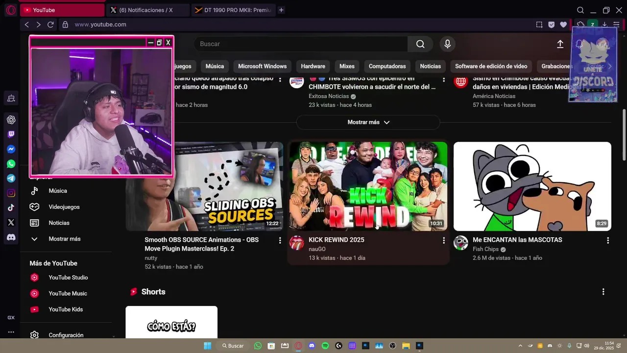627x353 pixels.
Task: Open Instagram in Opera sidebar
Action: click(x=11, y=193)
